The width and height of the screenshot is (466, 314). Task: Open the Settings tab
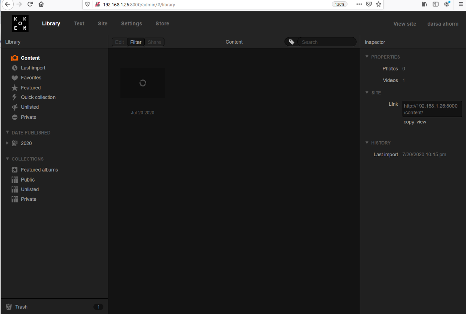[x=131, y=24]
